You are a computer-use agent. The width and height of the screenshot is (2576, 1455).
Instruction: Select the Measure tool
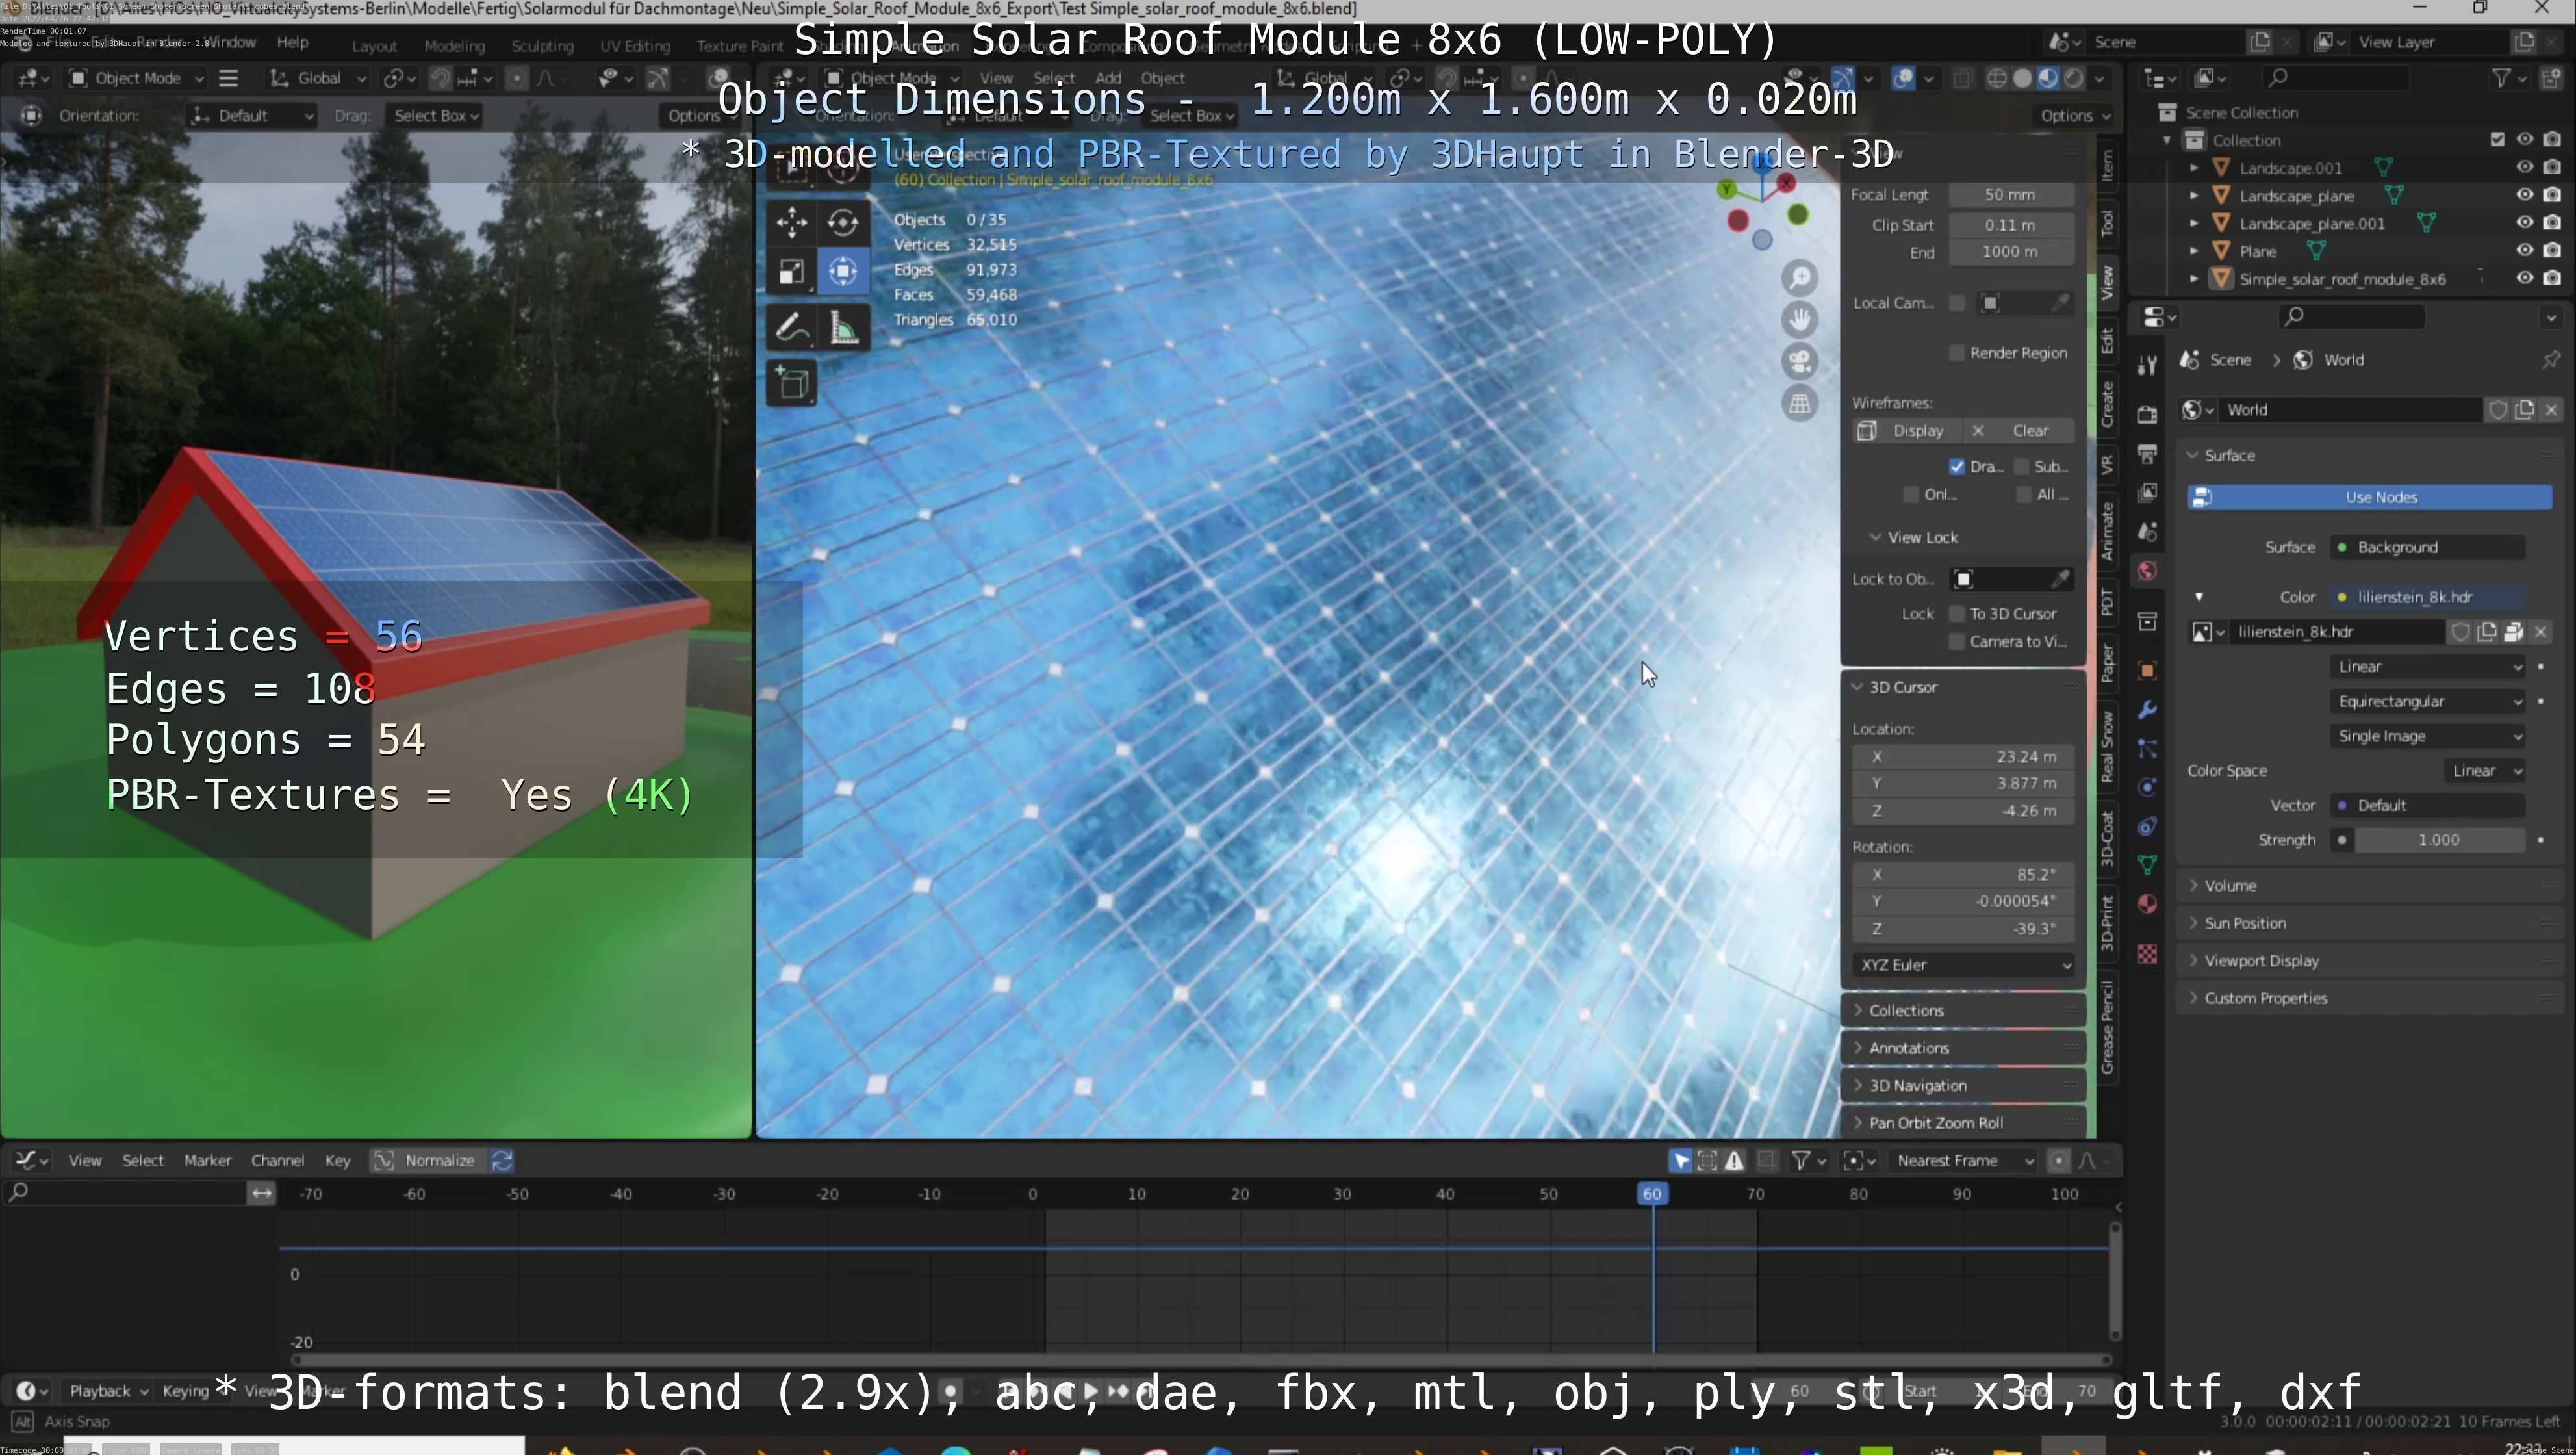click(844, 327)
